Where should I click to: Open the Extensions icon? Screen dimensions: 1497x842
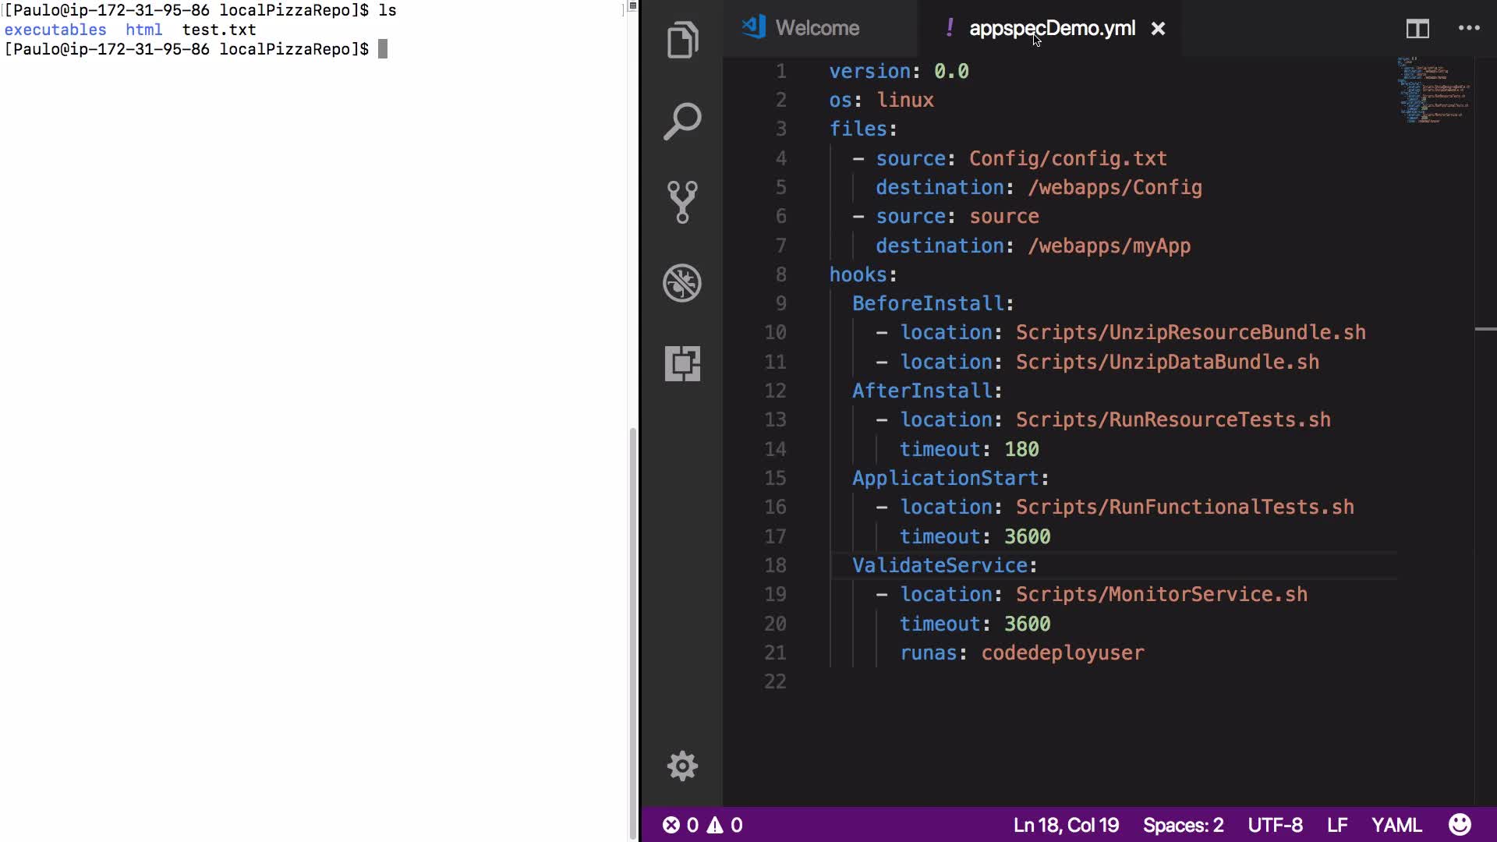[682, 363]
